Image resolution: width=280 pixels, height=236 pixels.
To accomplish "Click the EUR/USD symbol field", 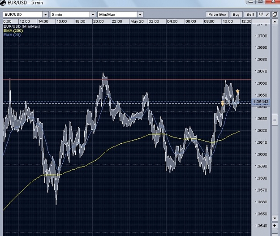I will pos(23,14).
